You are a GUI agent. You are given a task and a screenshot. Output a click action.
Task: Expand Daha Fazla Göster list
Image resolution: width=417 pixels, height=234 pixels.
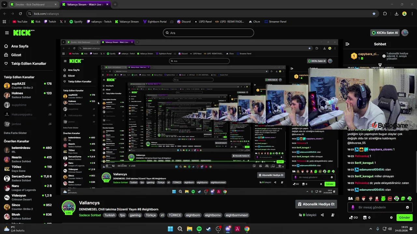(15, 133)
